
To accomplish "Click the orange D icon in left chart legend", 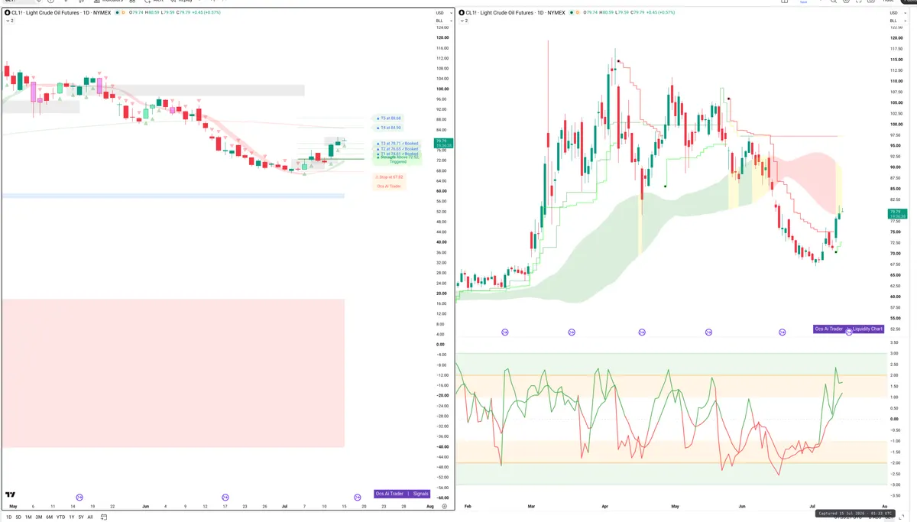I will (x=122, y=12).
